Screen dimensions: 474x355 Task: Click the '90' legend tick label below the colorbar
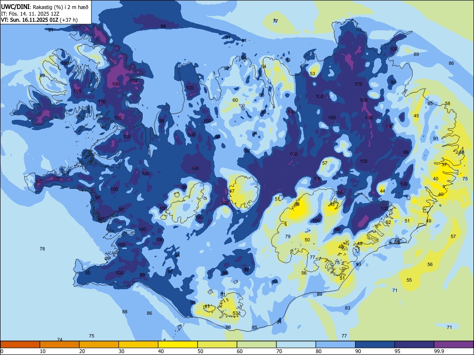358,351
